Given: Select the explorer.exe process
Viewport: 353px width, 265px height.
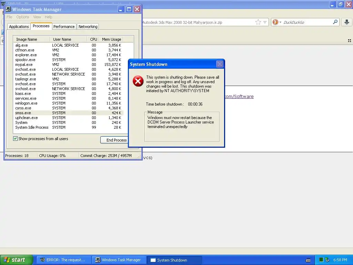Looking at the screenshot, I should (x=69, y=55).
